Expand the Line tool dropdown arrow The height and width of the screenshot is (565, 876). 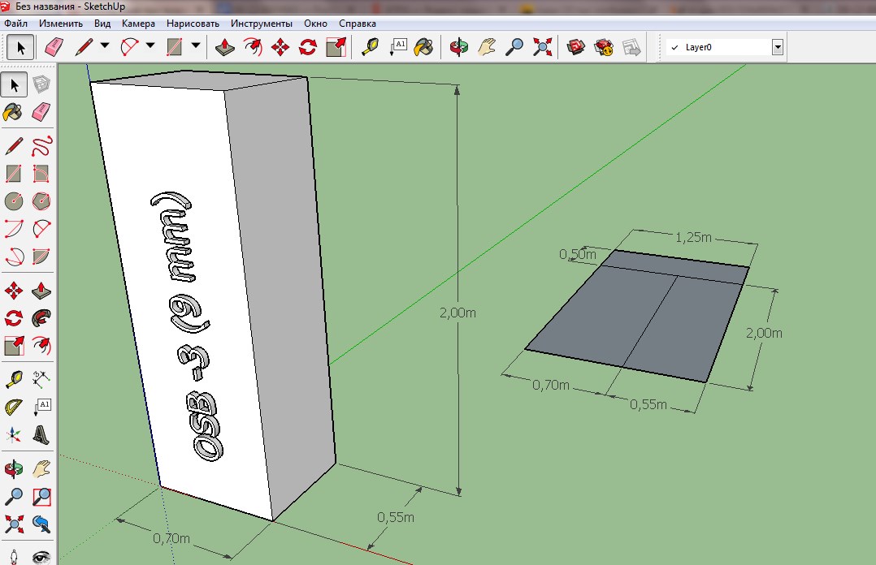click(105, 45)
